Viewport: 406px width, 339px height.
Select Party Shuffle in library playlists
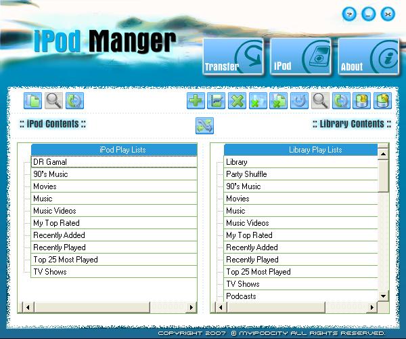pos(301,174)
